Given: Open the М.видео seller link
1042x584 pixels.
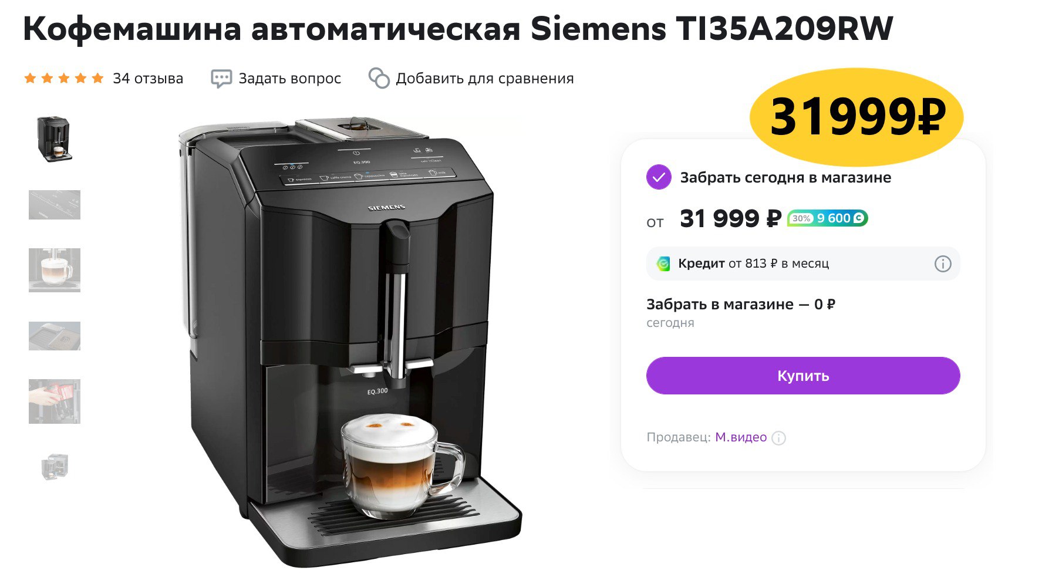Looking at the screenshot, I should click(741, 437).
